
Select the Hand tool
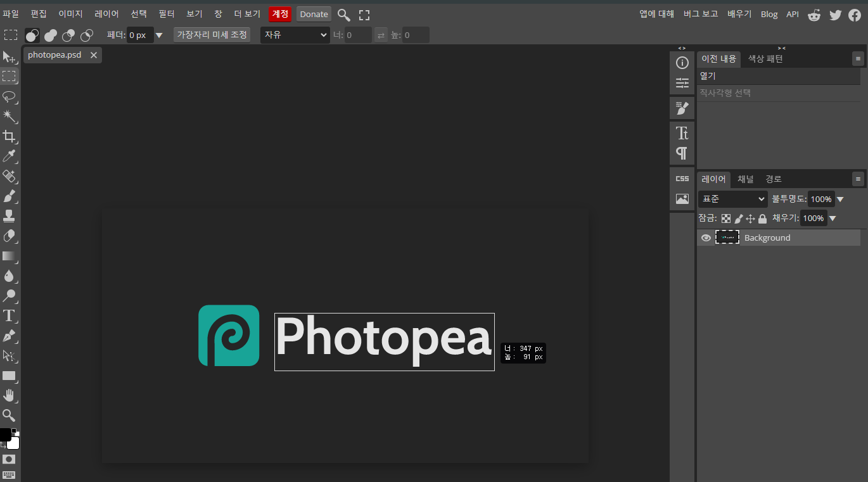10,395
